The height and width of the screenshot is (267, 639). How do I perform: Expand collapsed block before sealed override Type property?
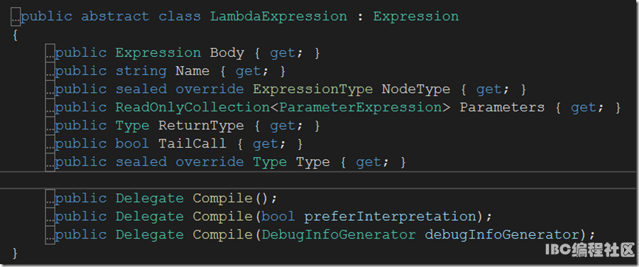50,162
